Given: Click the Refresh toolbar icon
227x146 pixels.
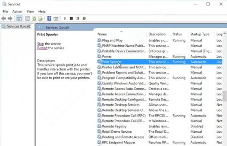Looking at the screenshot, I should pyautogui.click(x=34, y=18).
